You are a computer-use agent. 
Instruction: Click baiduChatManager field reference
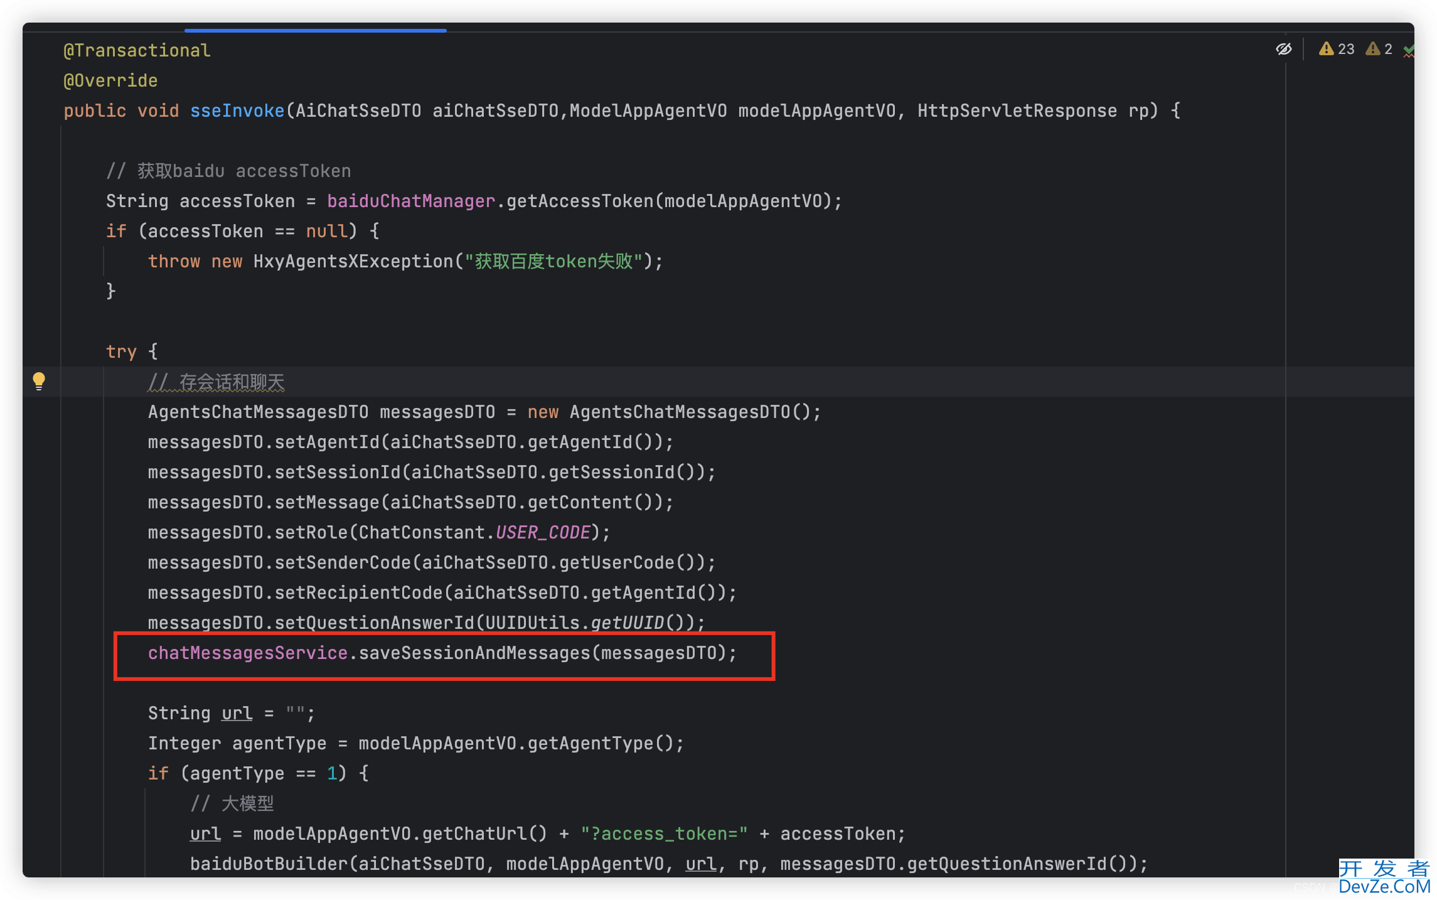(x=411, y=201)
